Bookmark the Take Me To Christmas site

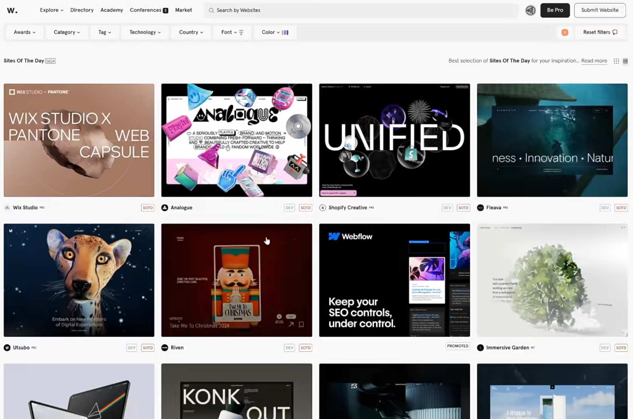tap(301, 324)
